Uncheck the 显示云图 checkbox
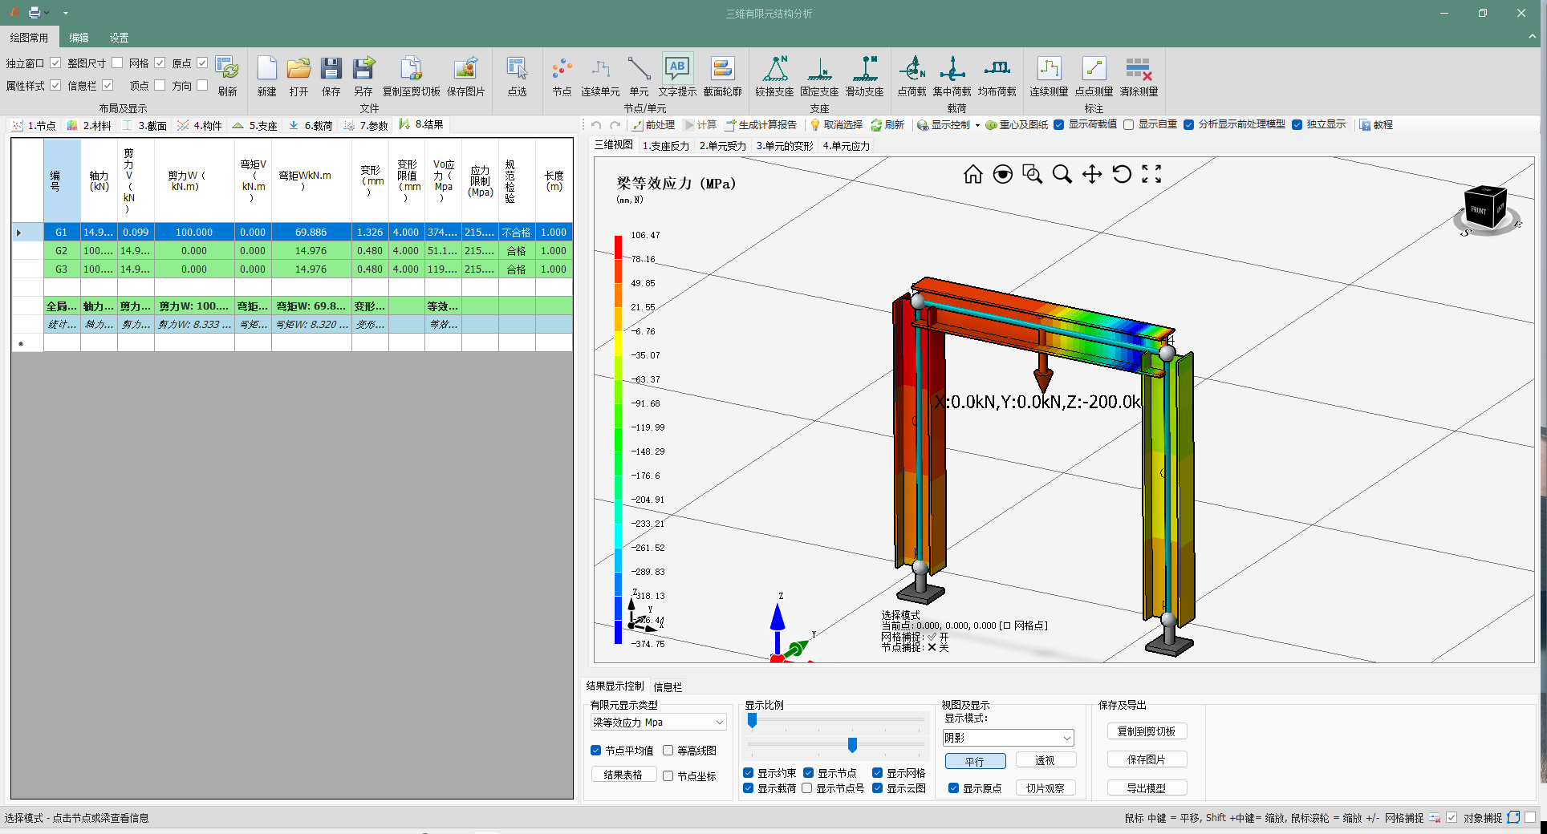The height and width of the screenshot is (834, 1547). tap(878, 788)
